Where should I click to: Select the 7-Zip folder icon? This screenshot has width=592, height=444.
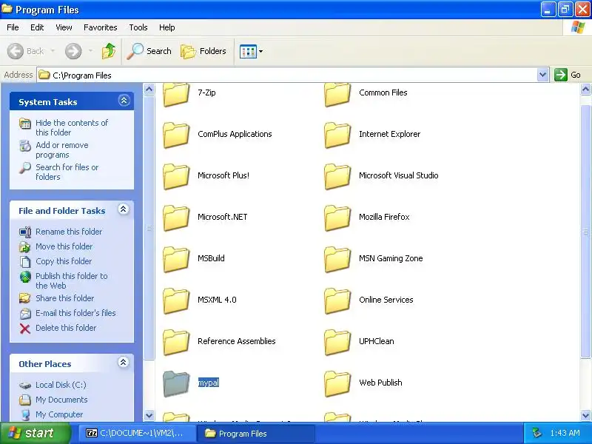tap(176, 94)
